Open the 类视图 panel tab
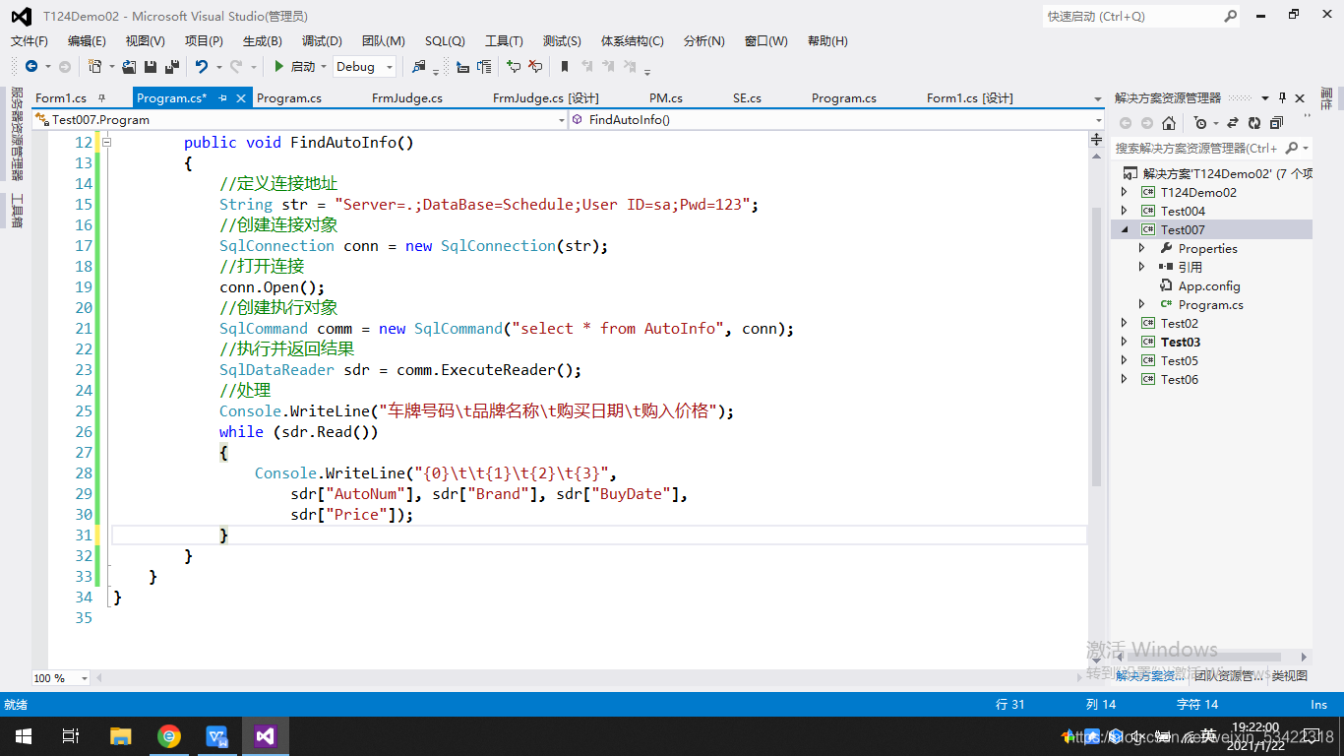 coord(1289,675)
